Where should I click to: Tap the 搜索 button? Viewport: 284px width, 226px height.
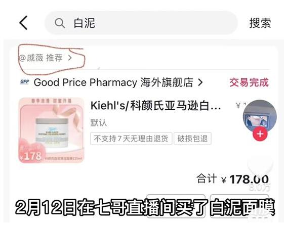pos(260,23)
